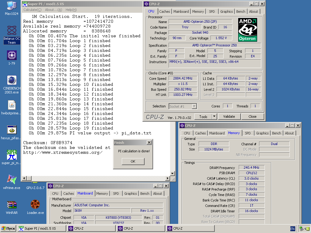Click the Core Speed value 2884.42 MHz
This screenshot has height=233, width=311.
coord(183,78)
